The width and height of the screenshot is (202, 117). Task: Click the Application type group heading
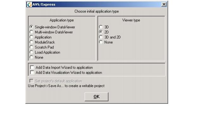click(61, 20)
